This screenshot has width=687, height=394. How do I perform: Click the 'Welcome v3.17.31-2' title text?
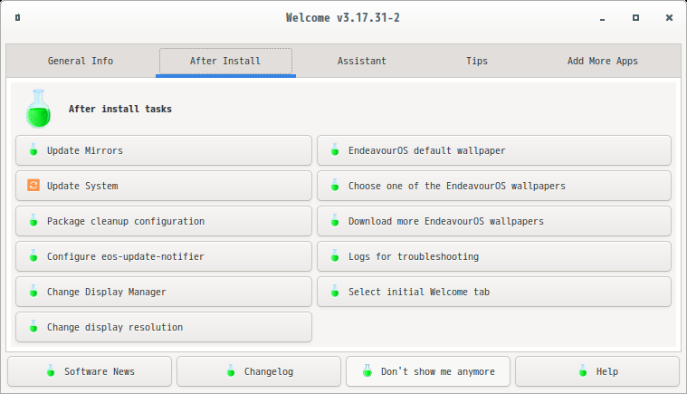[x=343, y=17]
